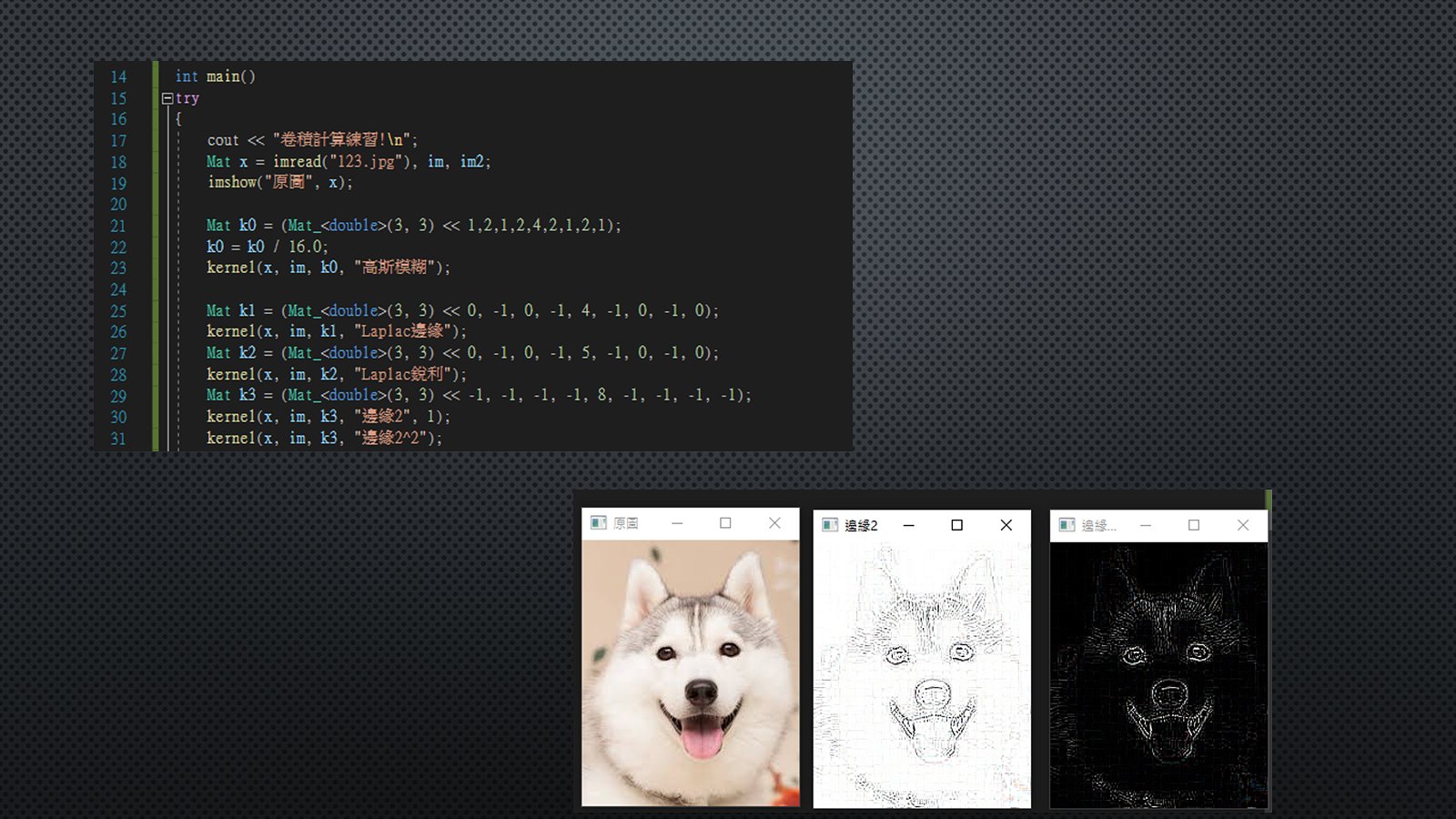The width and height of the screenshot is (1456, 819).
Task: Click the "高斯模糊" string in code
Action: (394, 268)
